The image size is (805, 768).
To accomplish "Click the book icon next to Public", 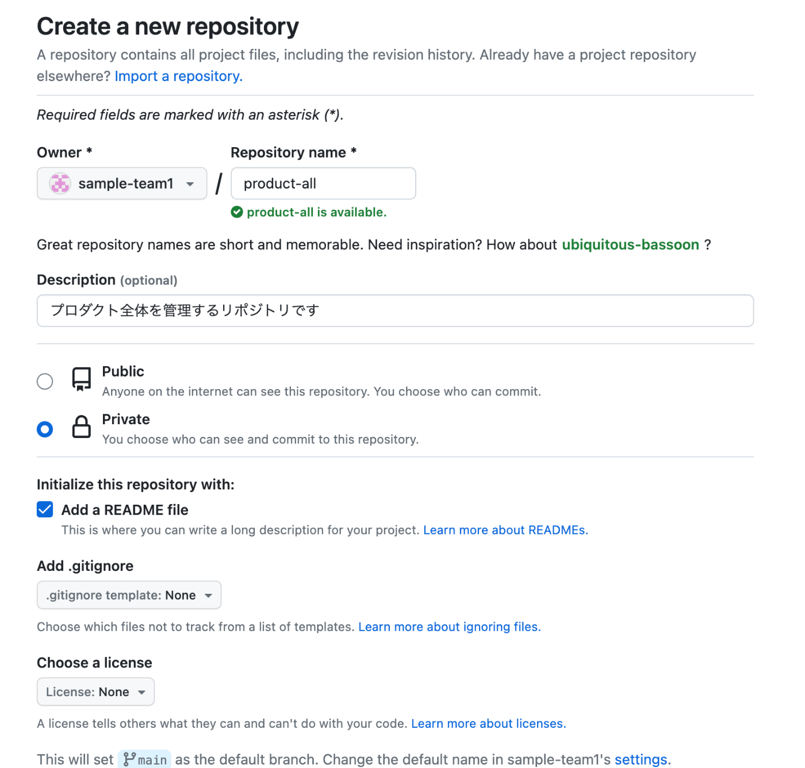I will pyautogui.click(x=81, y=380).
